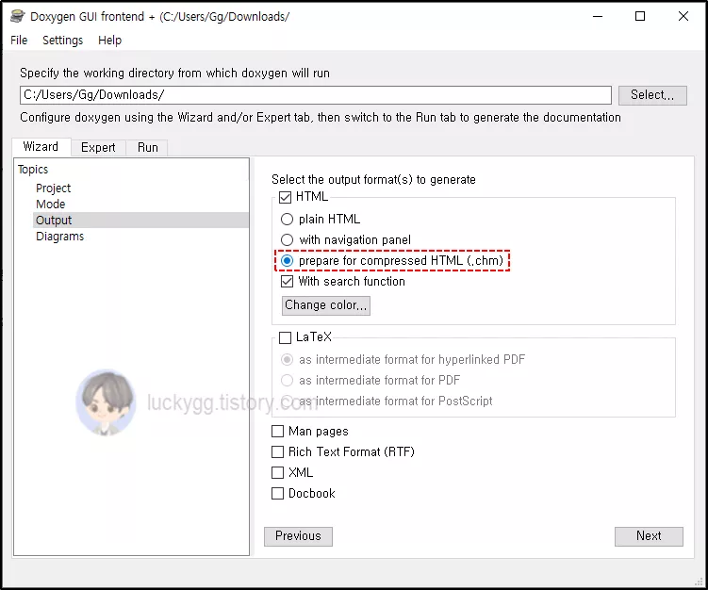Enable the Man pages checkbox
708x590 pixels.
277,432
